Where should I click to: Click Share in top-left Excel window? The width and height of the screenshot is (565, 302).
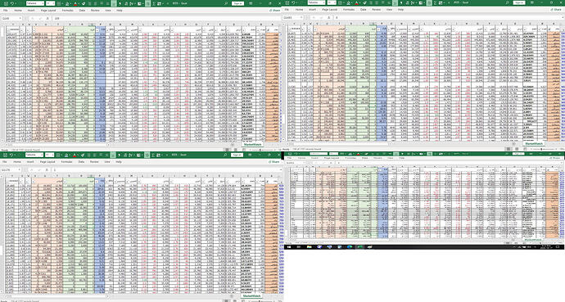coord(274,11)
